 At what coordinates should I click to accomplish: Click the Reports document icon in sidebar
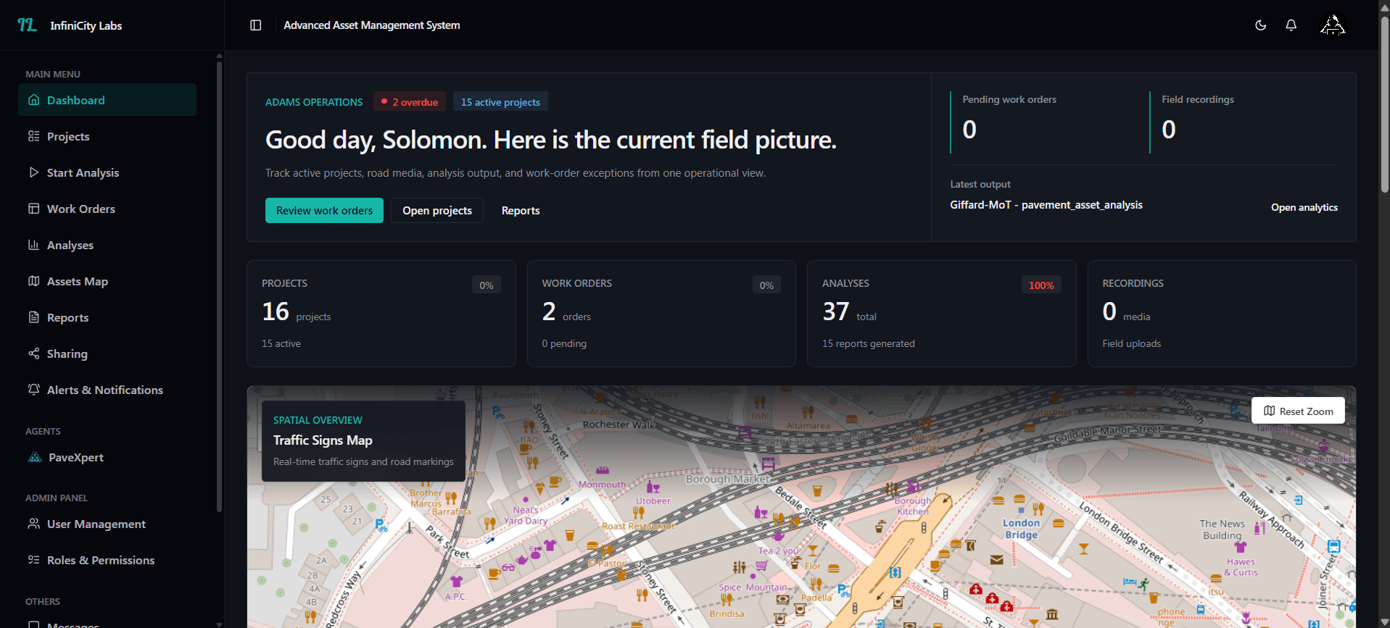tap(33, 317)
